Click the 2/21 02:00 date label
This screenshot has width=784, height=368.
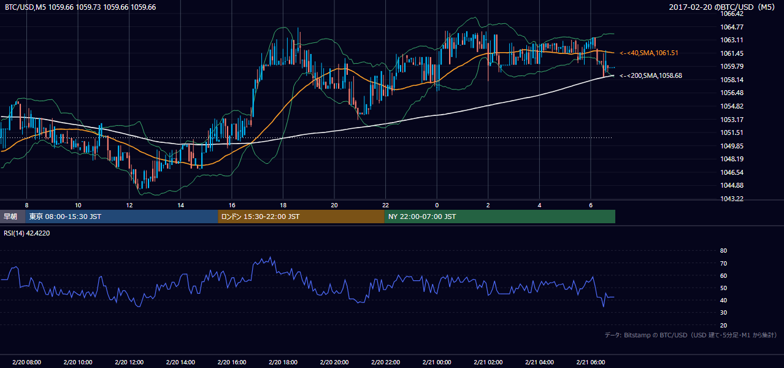(488, 362)
